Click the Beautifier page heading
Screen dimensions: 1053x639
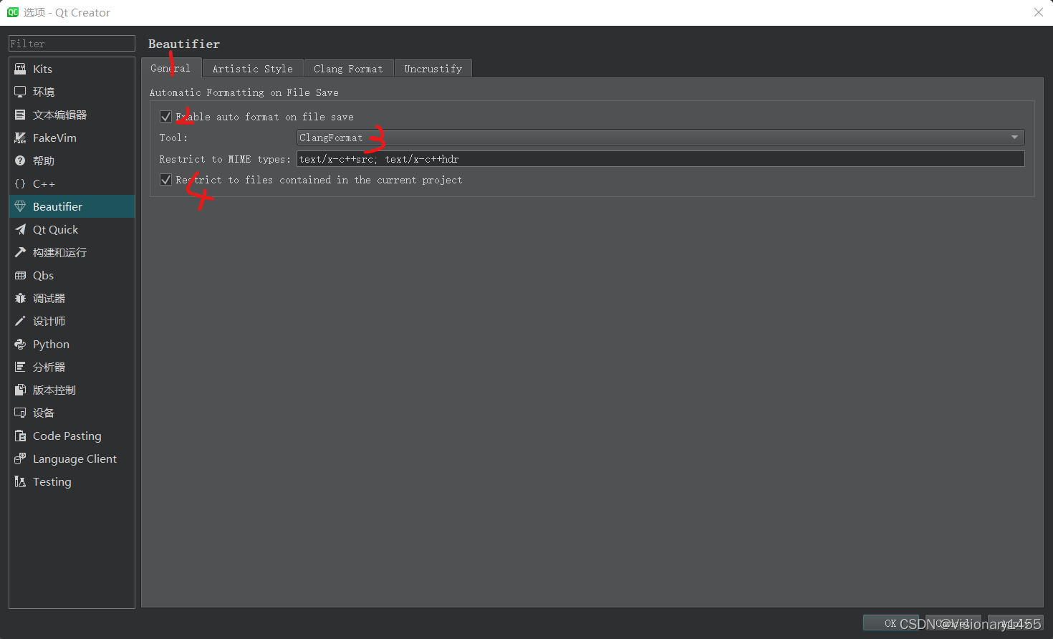coord(184,44)
